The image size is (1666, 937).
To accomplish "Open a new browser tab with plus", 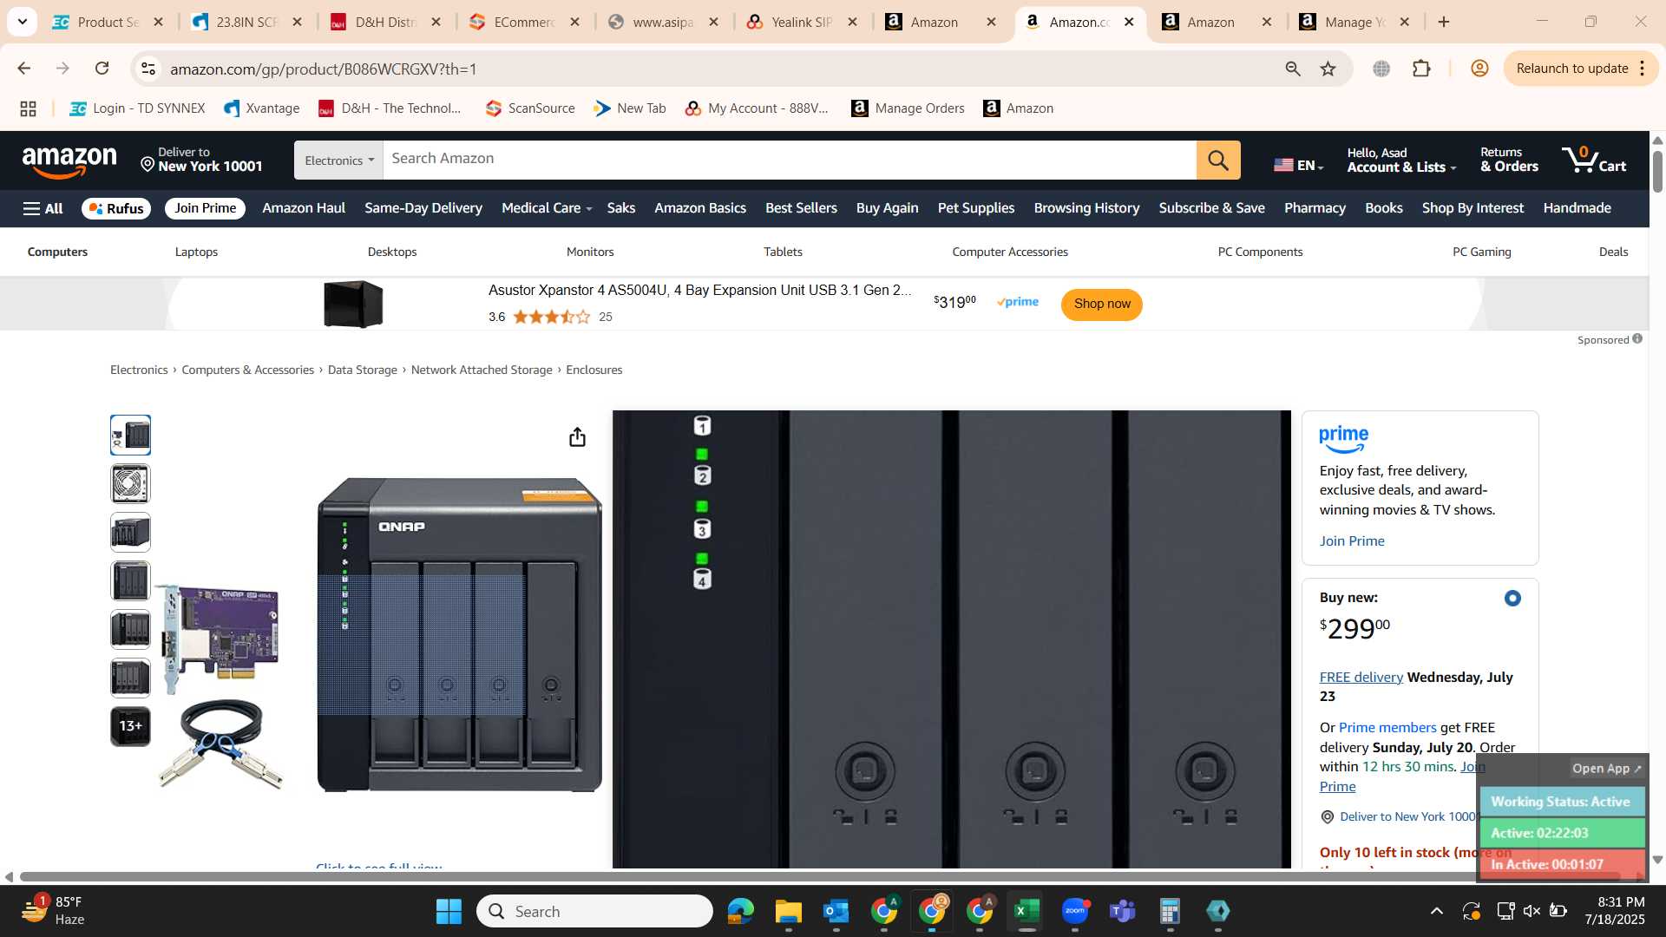I will (1444, 22).
